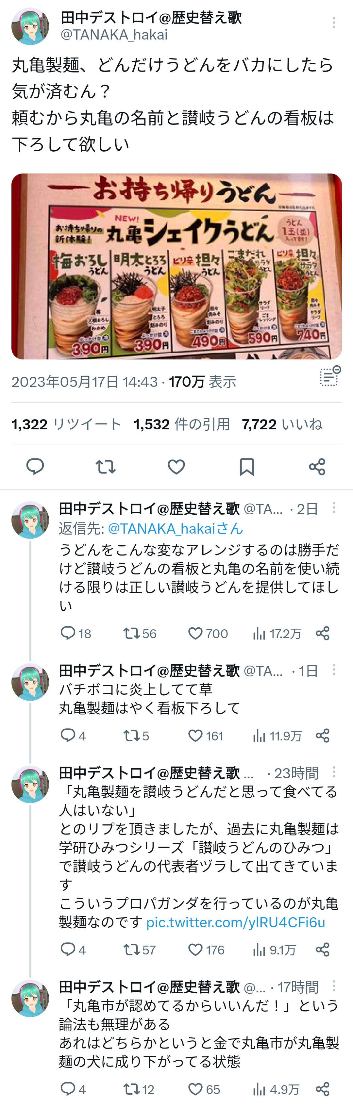Retweet the main tweet using the retweet icon

(106, 467)
